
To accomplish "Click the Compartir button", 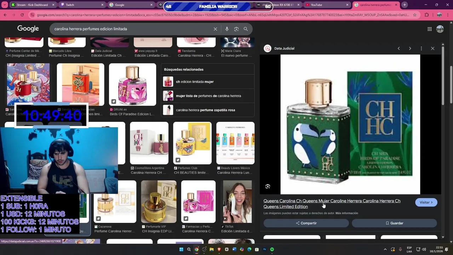I will click(306, 223).
